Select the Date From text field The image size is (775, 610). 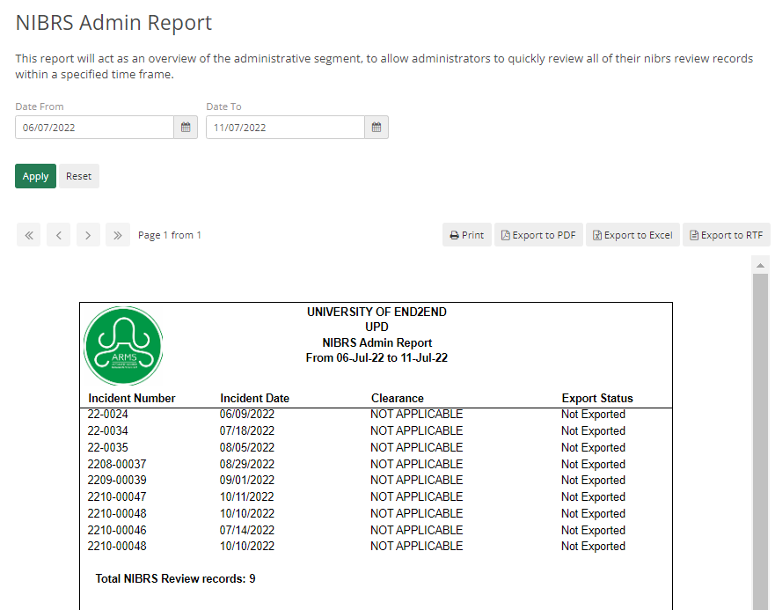click(94, 127)
